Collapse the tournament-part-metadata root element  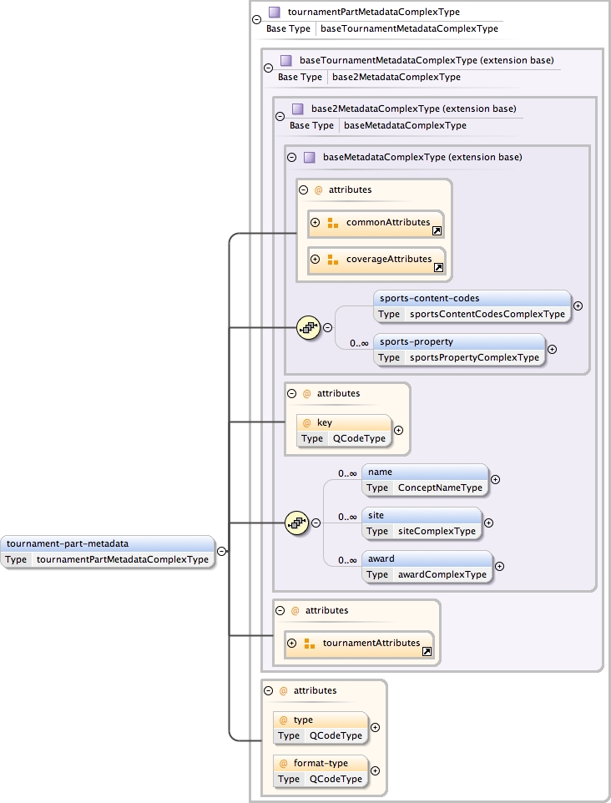[x=221, y=551]
